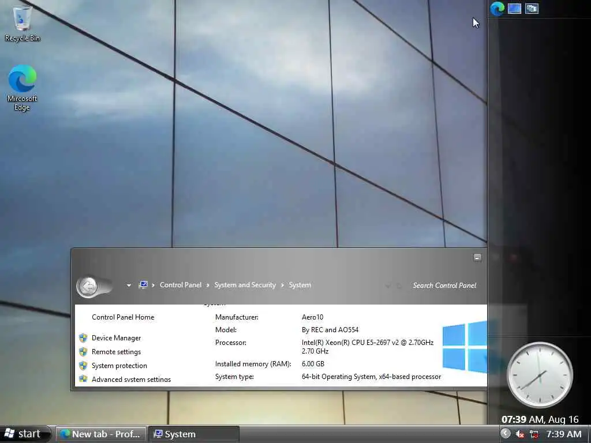Open the recent locations dropdown arrow
Viewport: 591px width, 443px height.
(129, 286)
